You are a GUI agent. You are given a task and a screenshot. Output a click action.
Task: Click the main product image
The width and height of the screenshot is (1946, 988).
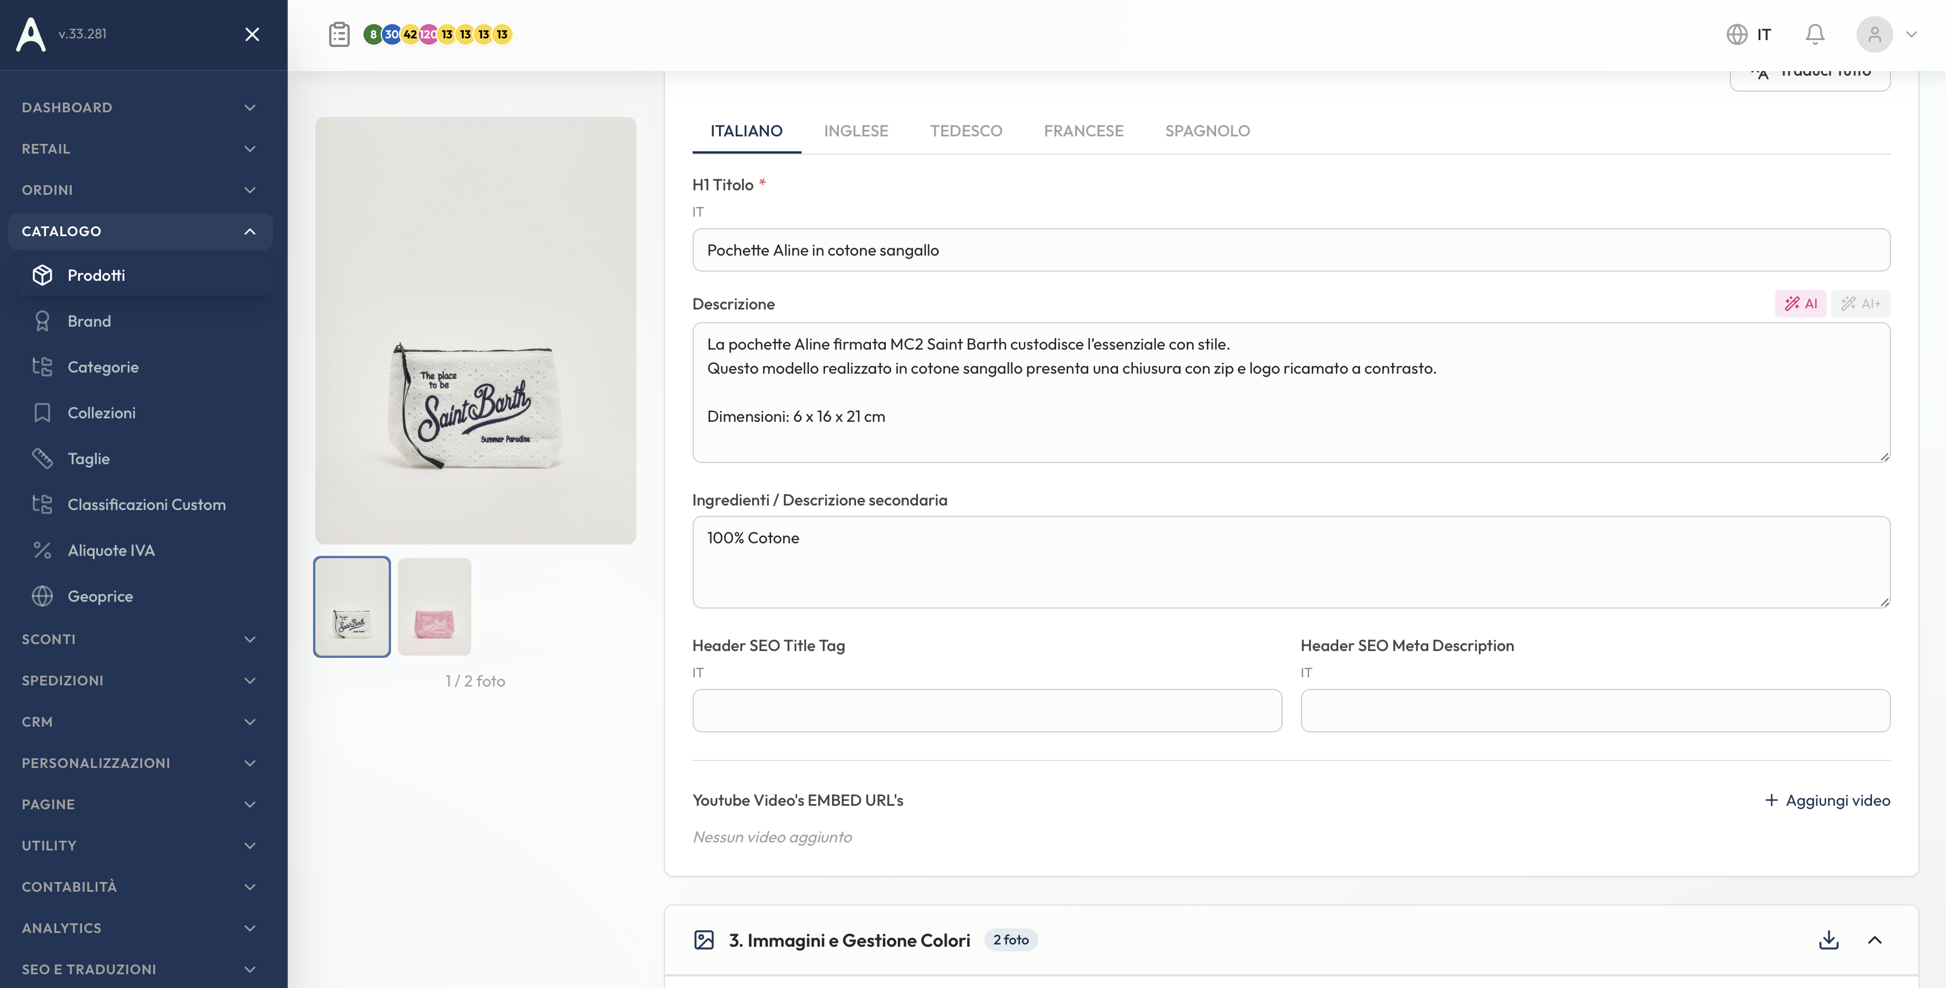tap(475, 330)
